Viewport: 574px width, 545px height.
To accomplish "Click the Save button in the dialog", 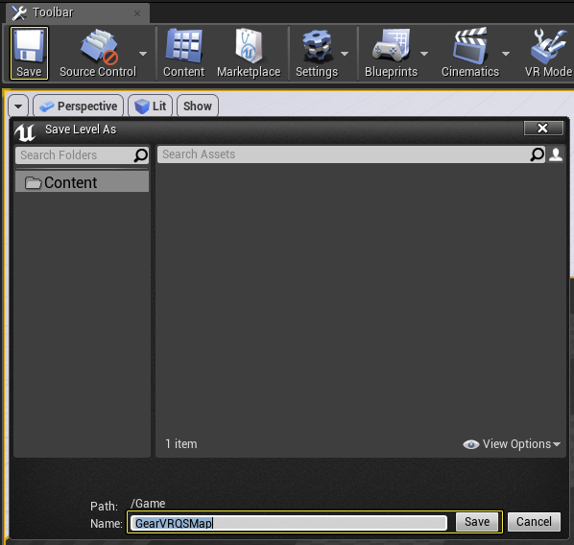I will 477,522.
